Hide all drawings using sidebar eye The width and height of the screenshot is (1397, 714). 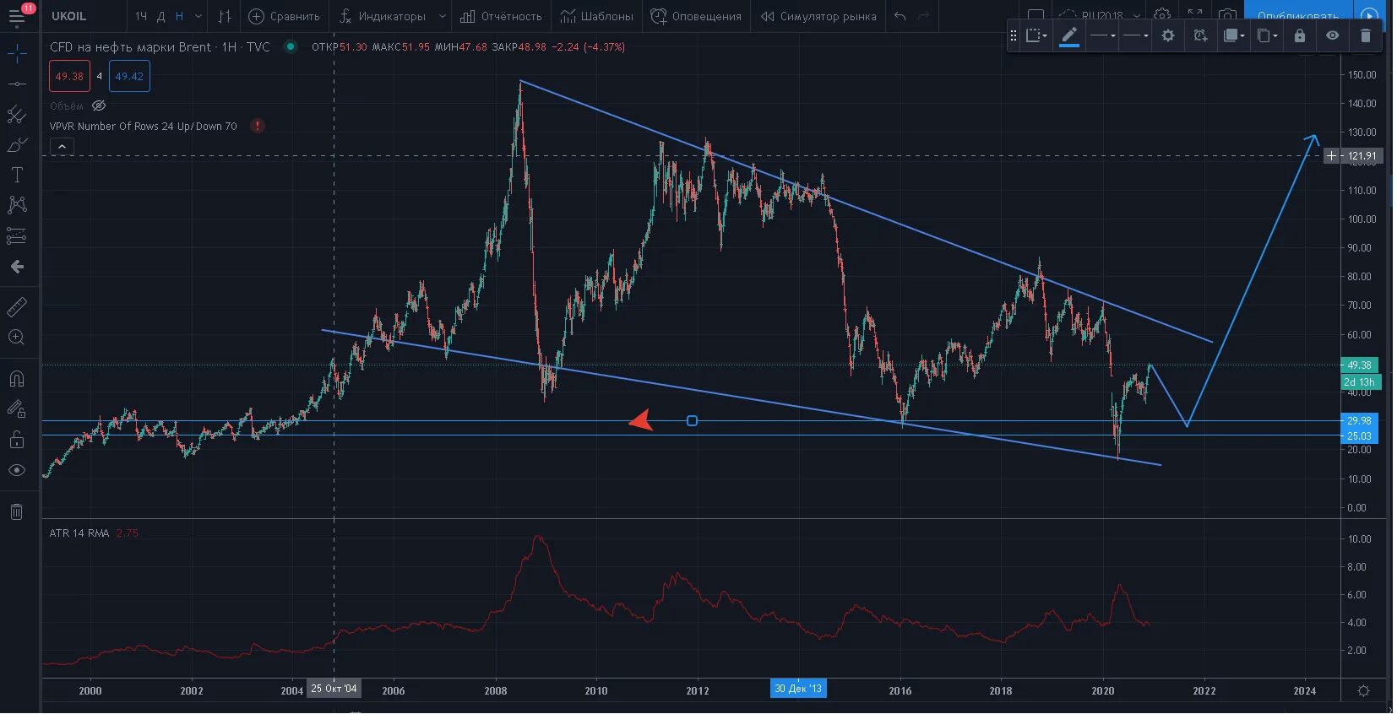(x=17, y=470)
